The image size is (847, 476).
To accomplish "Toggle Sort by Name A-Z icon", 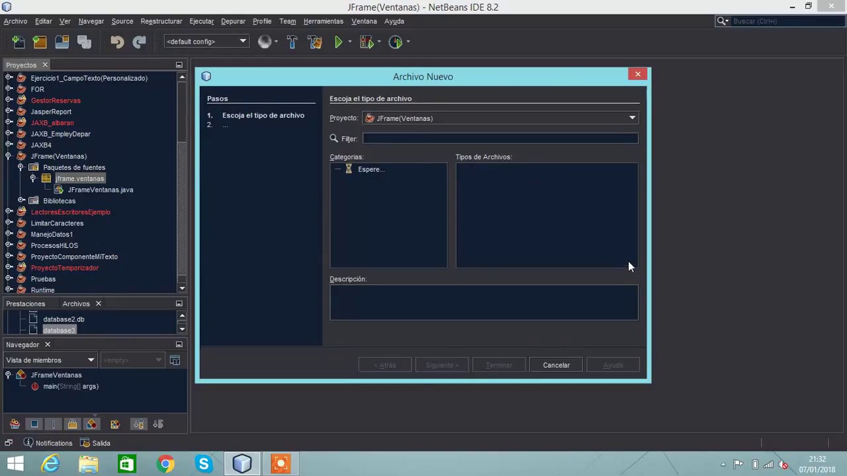I will (x=138, y=424).
